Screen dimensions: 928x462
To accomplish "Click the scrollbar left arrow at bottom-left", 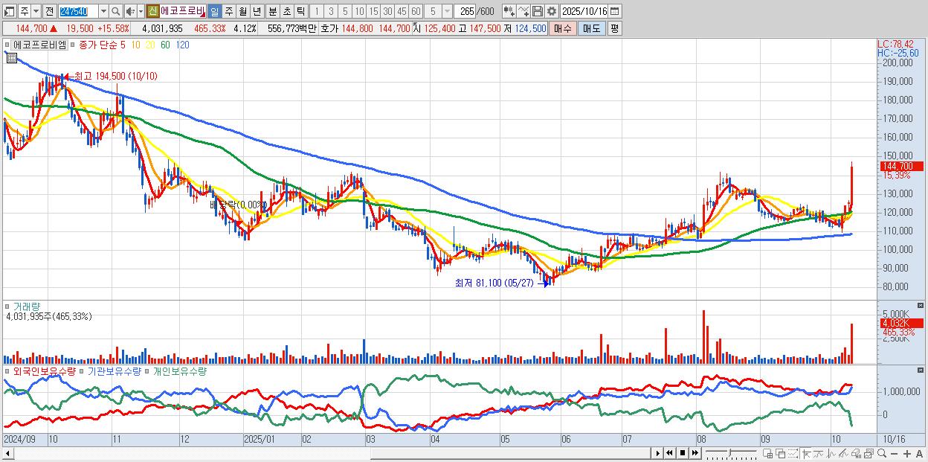I will coord(7,453).
